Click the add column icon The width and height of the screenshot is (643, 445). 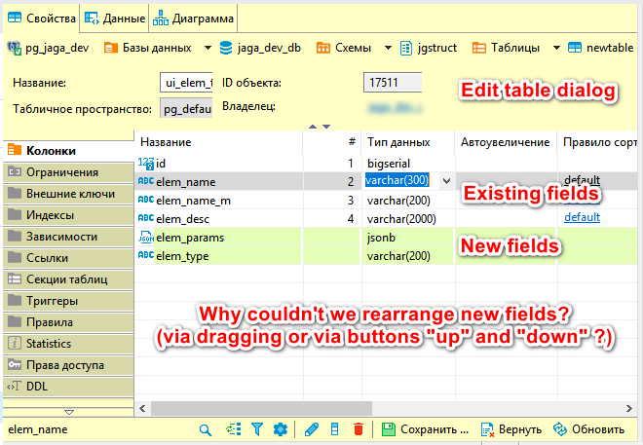point(334,429)
